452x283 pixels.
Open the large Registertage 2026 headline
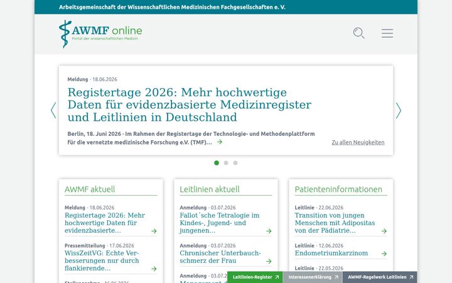(x=190, y=105)
